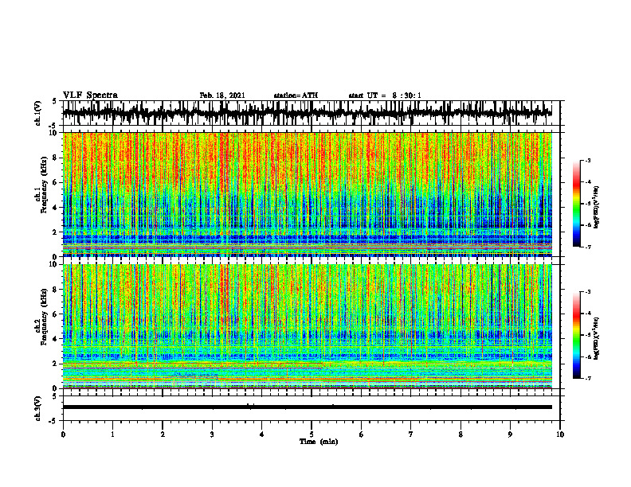Select the "Feb. 18, 2021" date text
This screenshot has width=631, height=487.
(222, 95)
